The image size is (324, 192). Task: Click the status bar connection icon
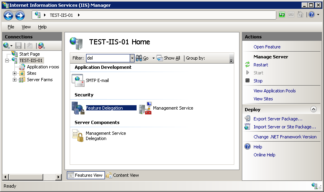(x=315, y=186)
